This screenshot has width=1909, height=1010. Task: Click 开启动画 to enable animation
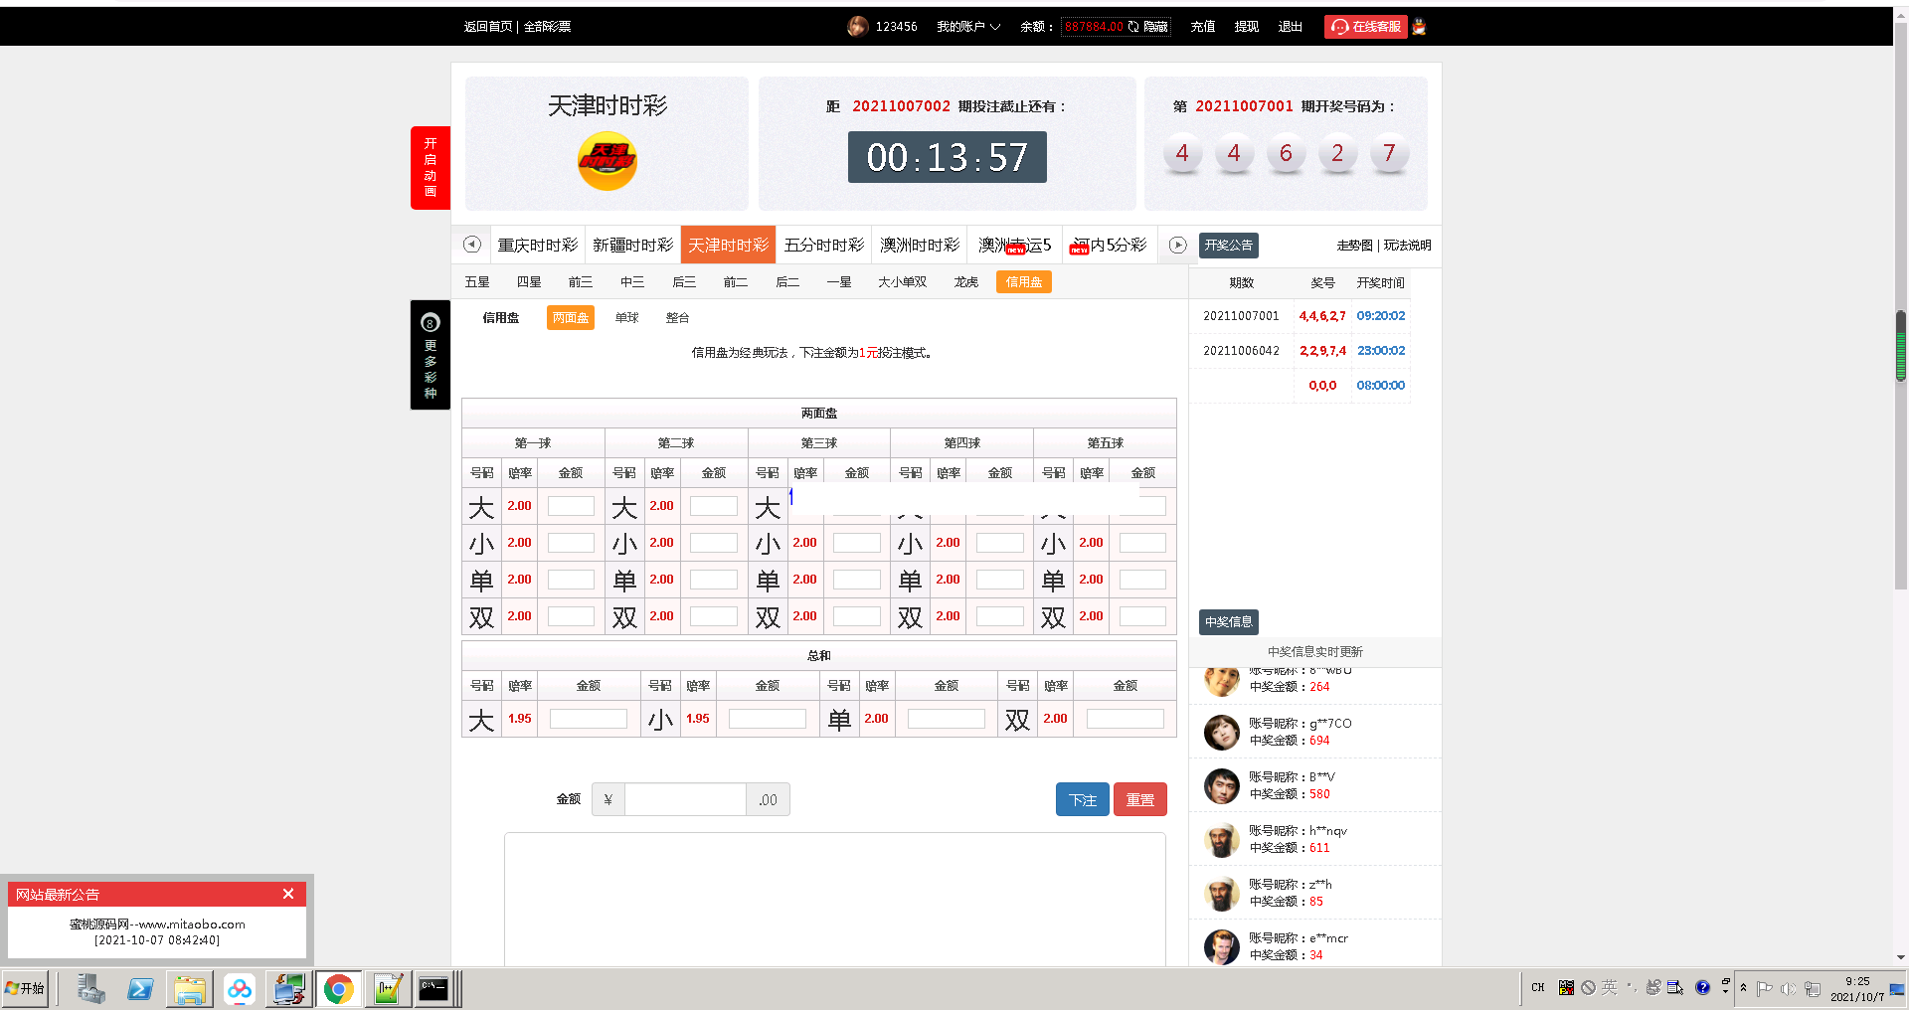pos(430,168)
